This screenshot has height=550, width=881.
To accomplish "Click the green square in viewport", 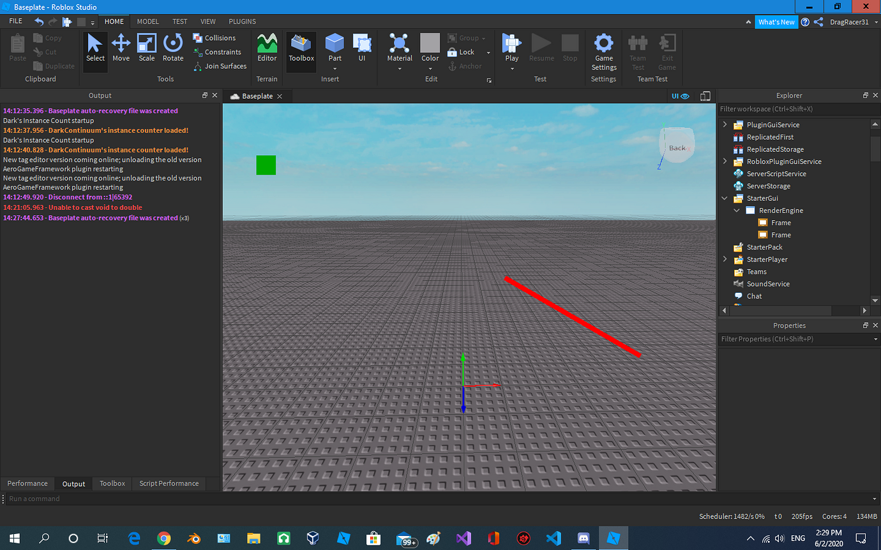I will coord(266,165).
